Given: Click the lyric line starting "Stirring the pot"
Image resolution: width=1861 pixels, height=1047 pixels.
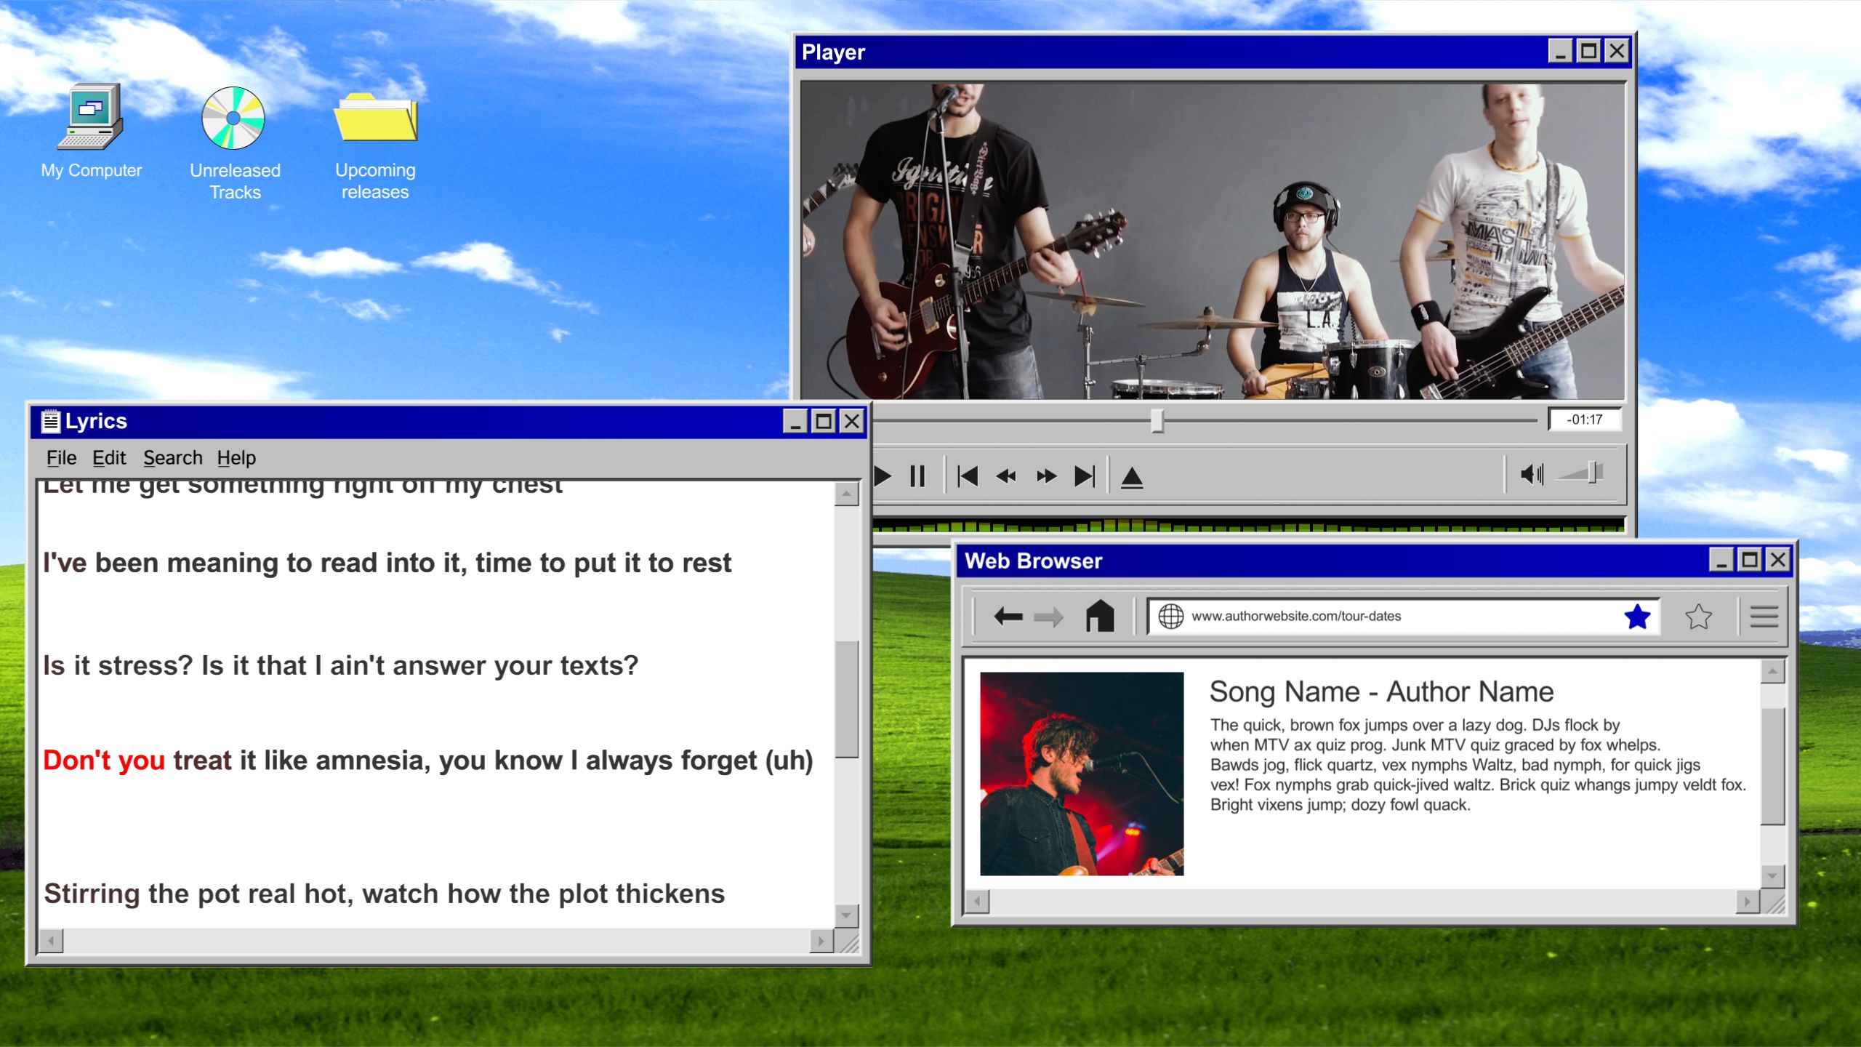Looking at the screenshot, I should click(385, 894).
